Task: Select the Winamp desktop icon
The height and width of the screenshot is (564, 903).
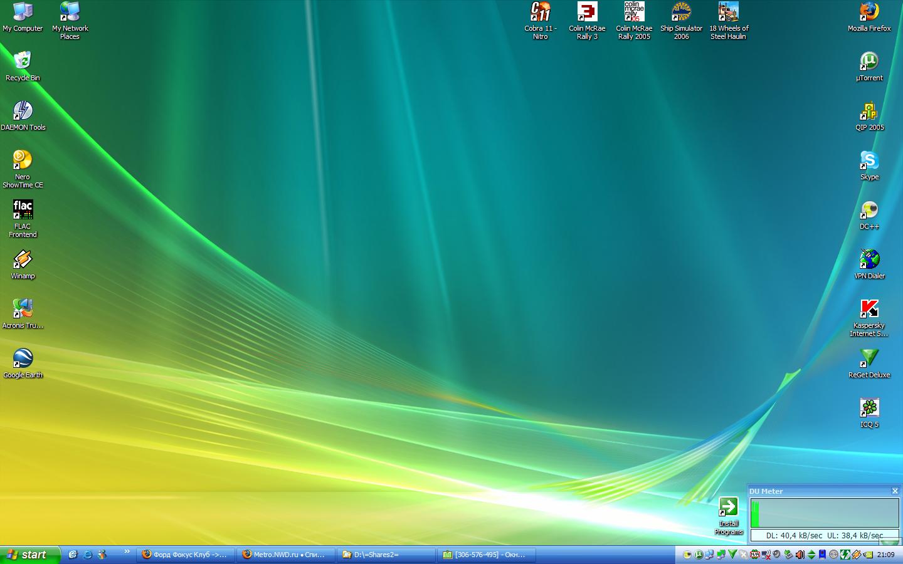Action: 23,259
